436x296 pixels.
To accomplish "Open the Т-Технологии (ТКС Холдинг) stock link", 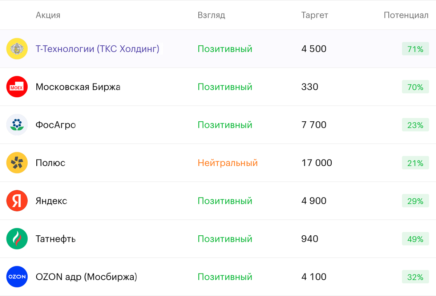I will click(x=97, y=49).
